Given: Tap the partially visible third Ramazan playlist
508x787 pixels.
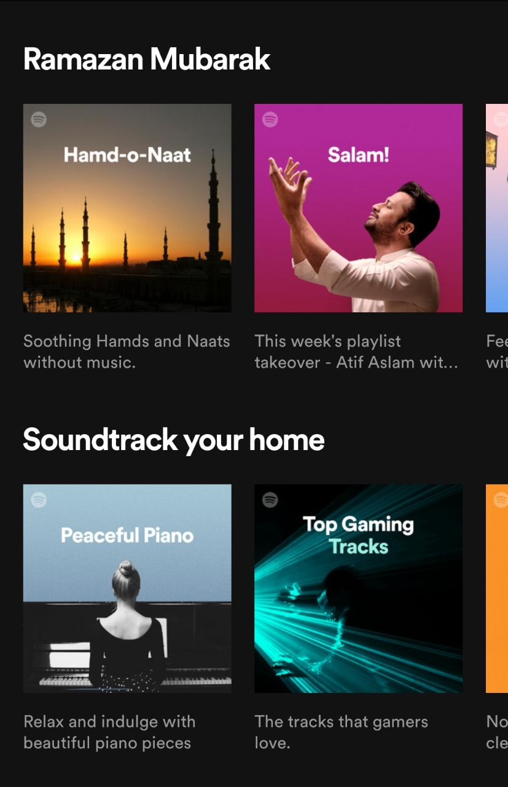Looking at the screenshot, I should click(497, 208).
